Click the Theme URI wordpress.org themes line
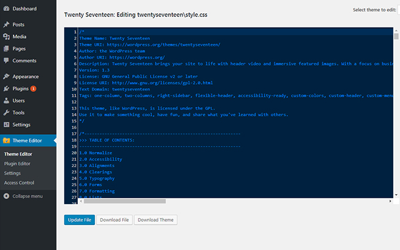The width and height of the screenshot is (400, 250). (149, 45)
